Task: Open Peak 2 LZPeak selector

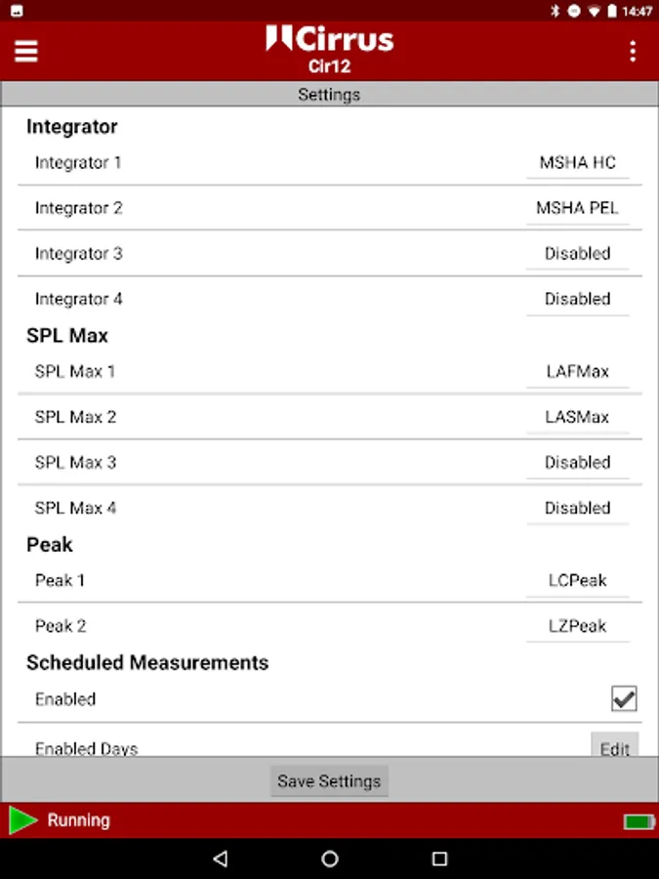Action: [x=577, y=626]
